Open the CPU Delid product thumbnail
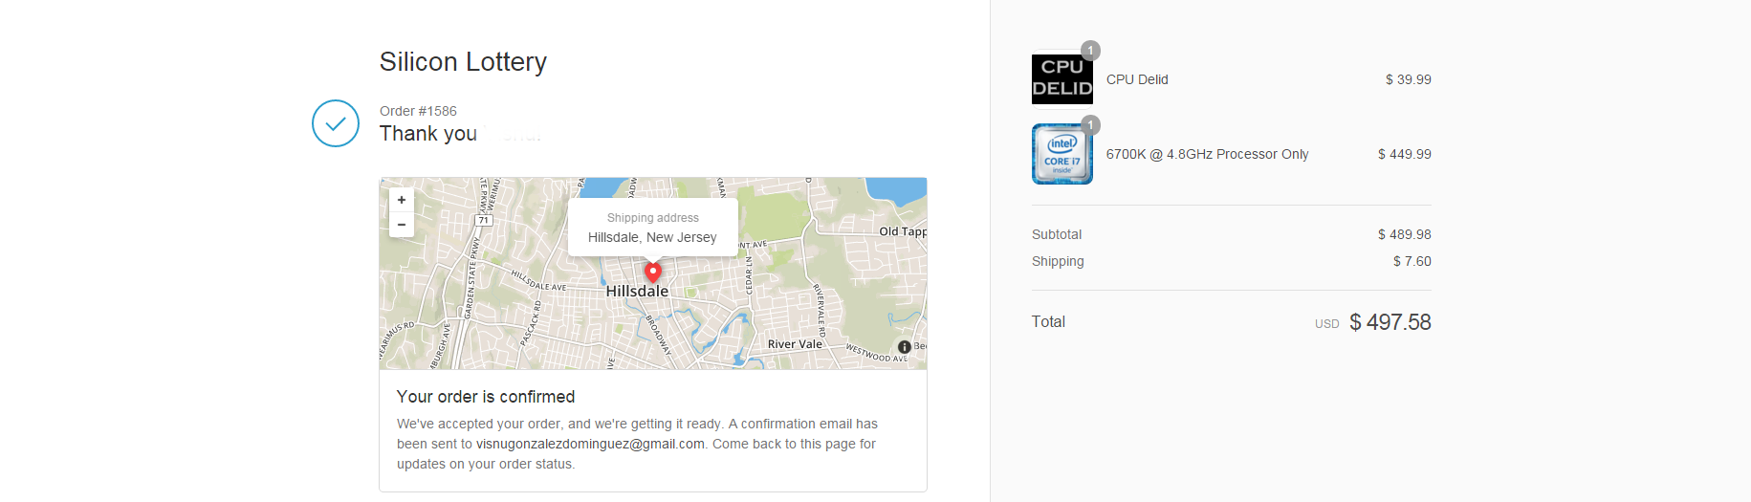This screenshot has width=1751, height=502. tap(1062, 79)
